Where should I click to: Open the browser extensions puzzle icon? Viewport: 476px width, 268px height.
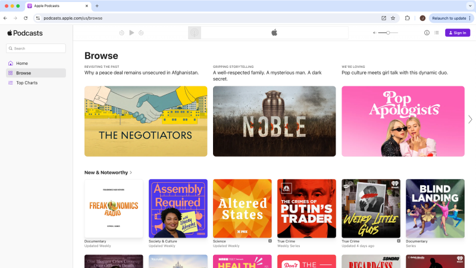(x=408, y=18)
